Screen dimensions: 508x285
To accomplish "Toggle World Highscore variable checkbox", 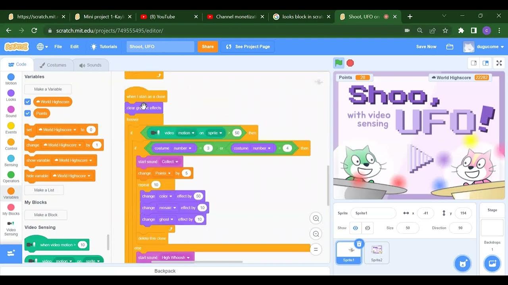I will click(27, 102).
